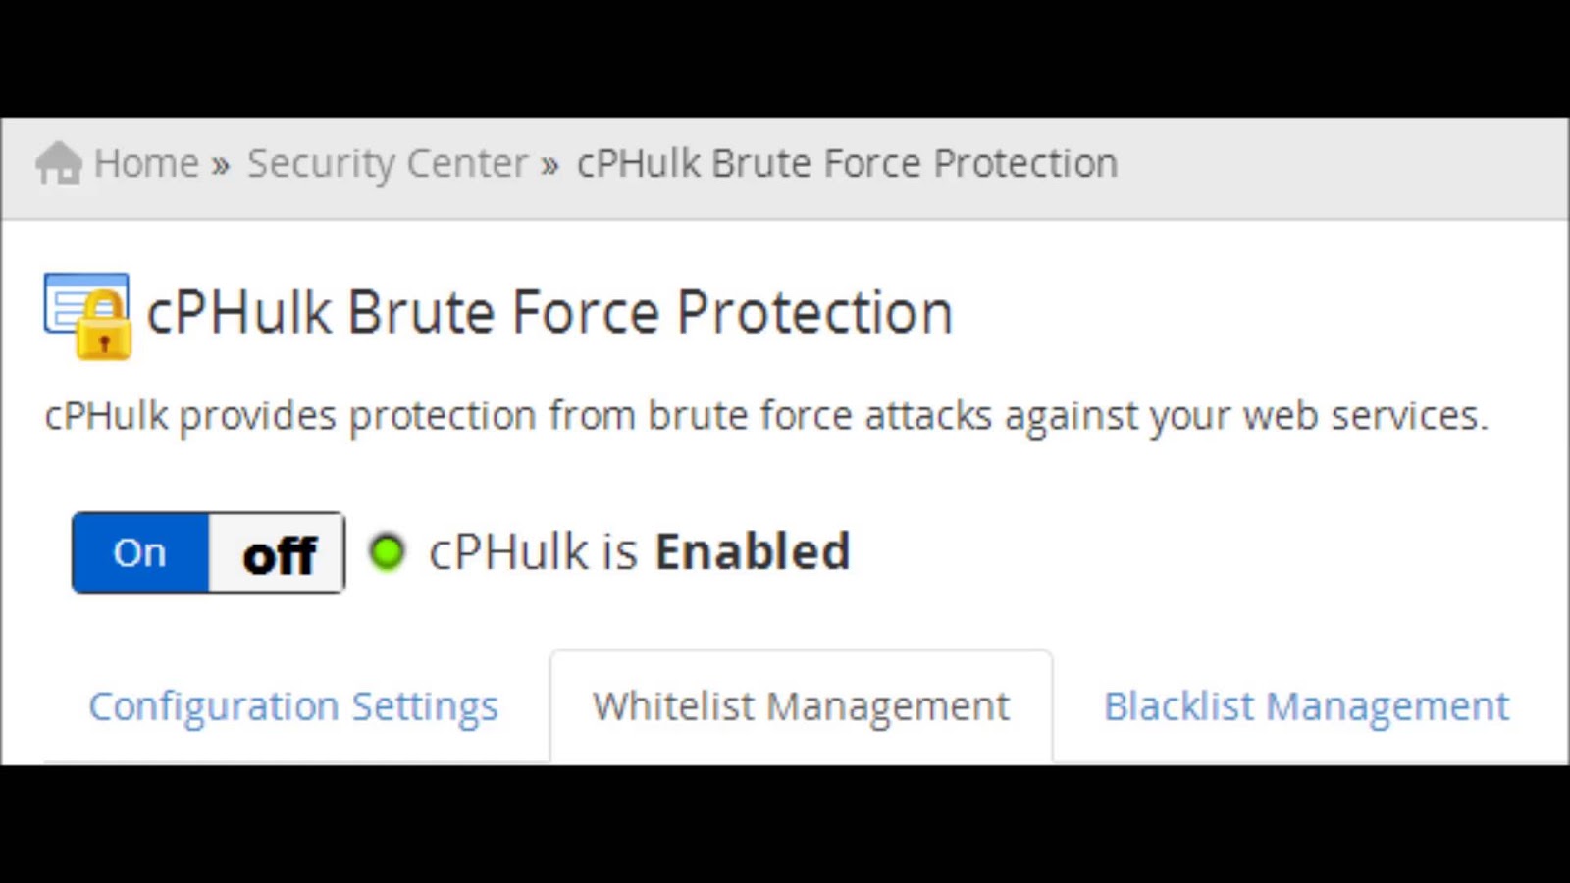
Task: Click the word 'attacks' in the description
Action: [927, 416]
